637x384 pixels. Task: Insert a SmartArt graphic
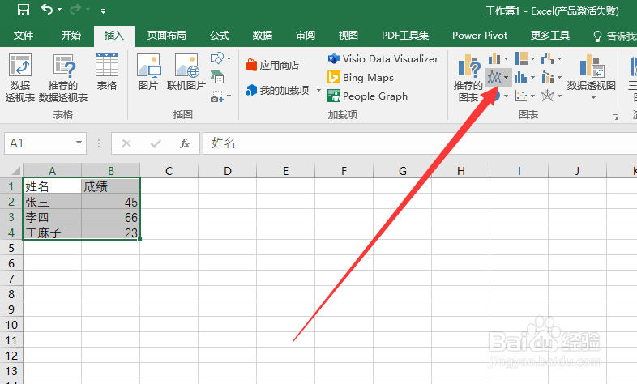(x=217, y=77)
